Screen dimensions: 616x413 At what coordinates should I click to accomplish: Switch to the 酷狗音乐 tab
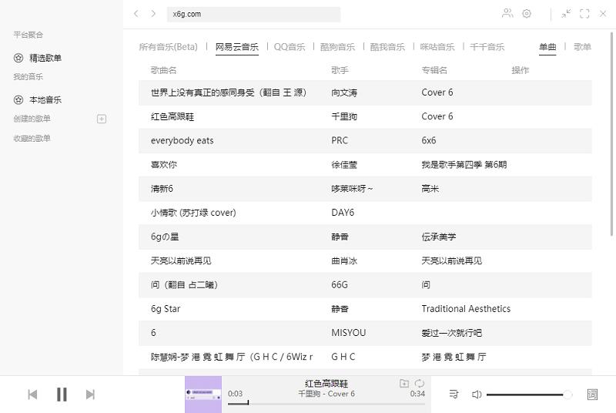(337, 47)
